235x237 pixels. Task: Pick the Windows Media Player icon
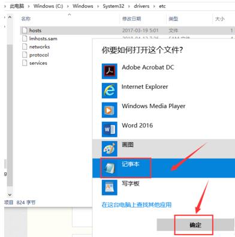pos(110,110)
